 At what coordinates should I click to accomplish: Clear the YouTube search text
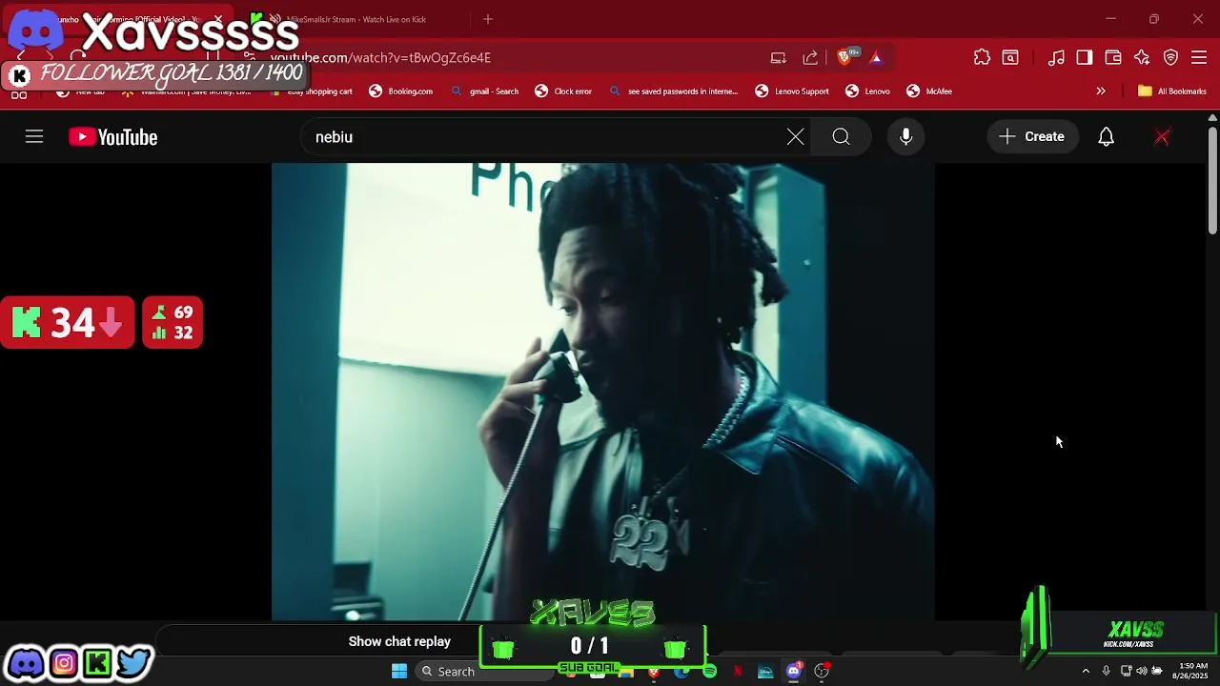pyautogui.click(x=796, y=137)
